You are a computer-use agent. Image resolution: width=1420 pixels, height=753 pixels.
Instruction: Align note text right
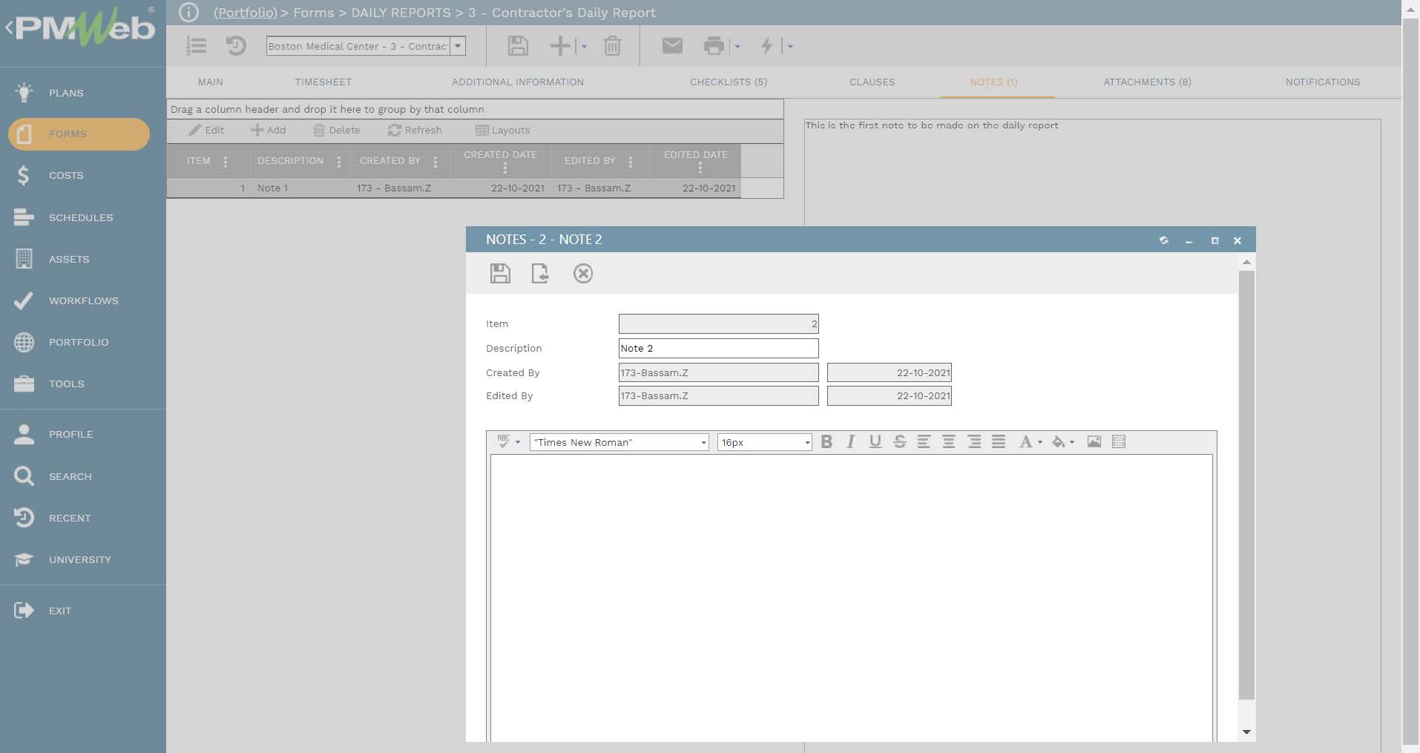point(974,442)
